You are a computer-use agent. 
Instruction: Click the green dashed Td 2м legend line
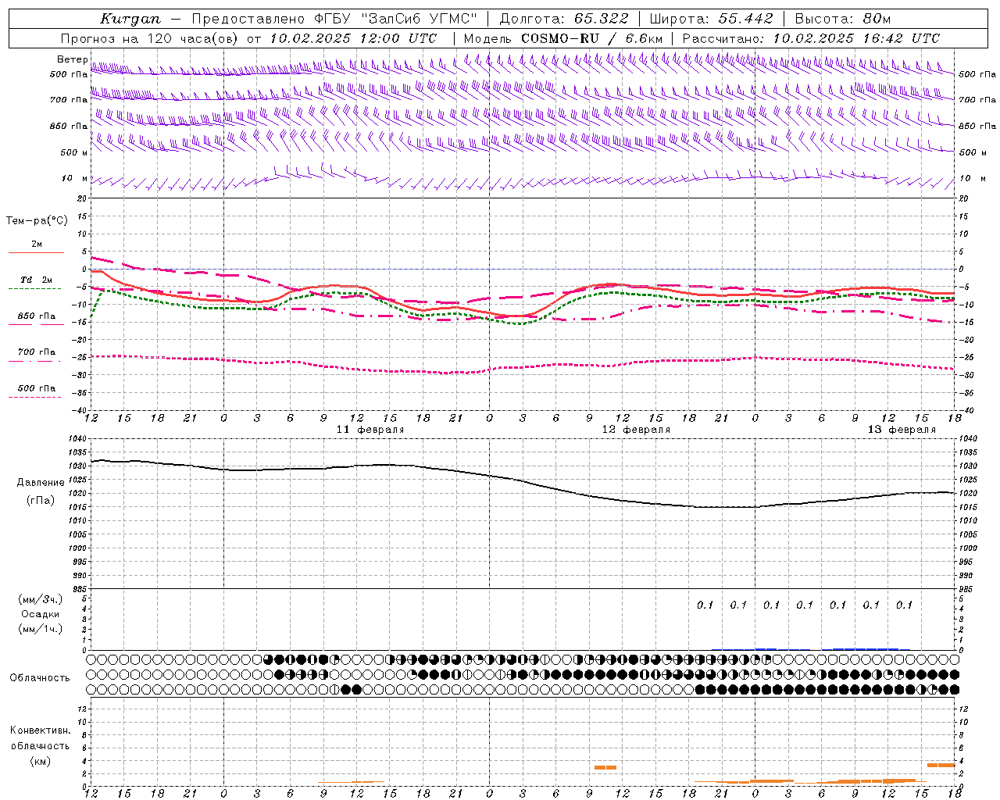coord(34,289)
